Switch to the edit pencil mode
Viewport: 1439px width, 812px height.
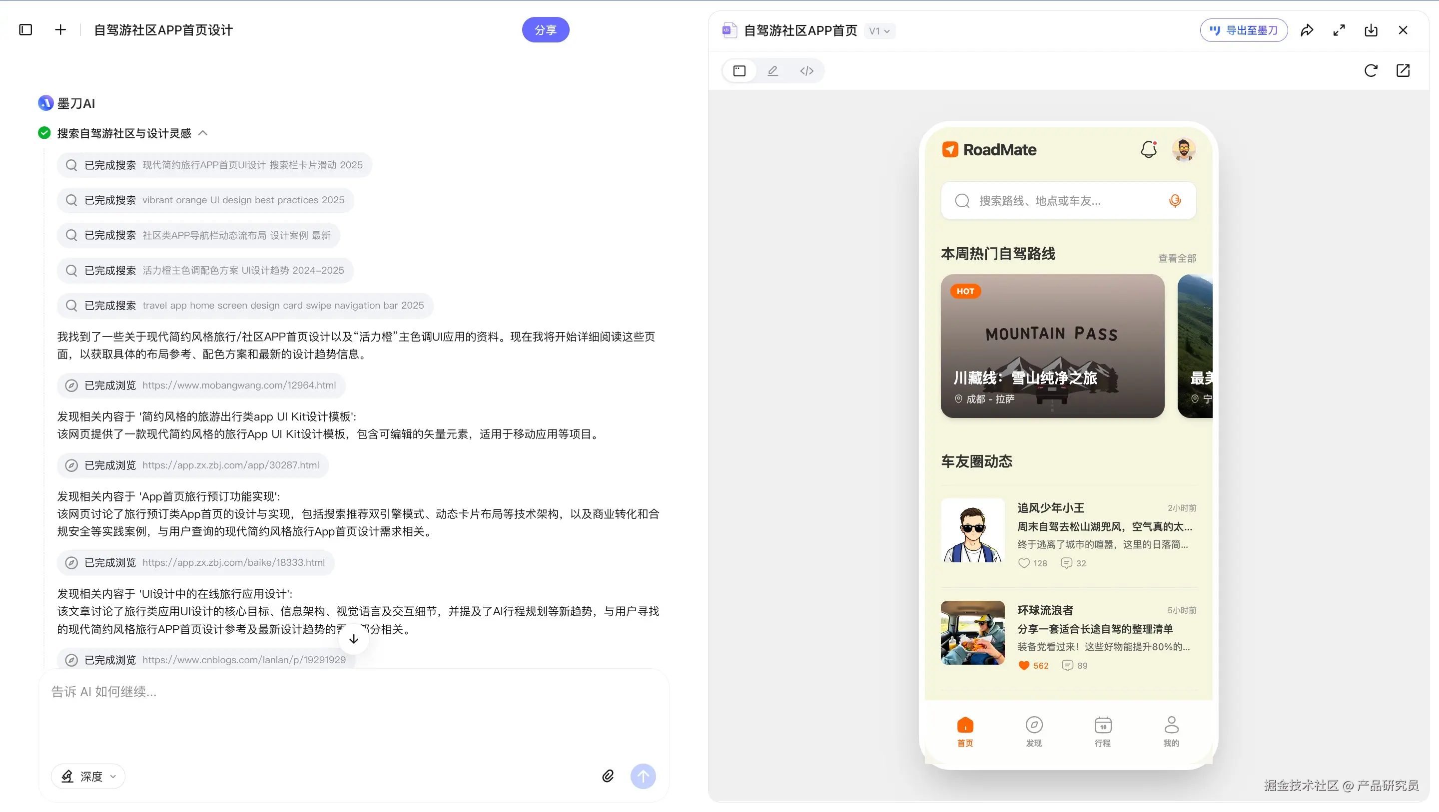click(x=772, y=71)
